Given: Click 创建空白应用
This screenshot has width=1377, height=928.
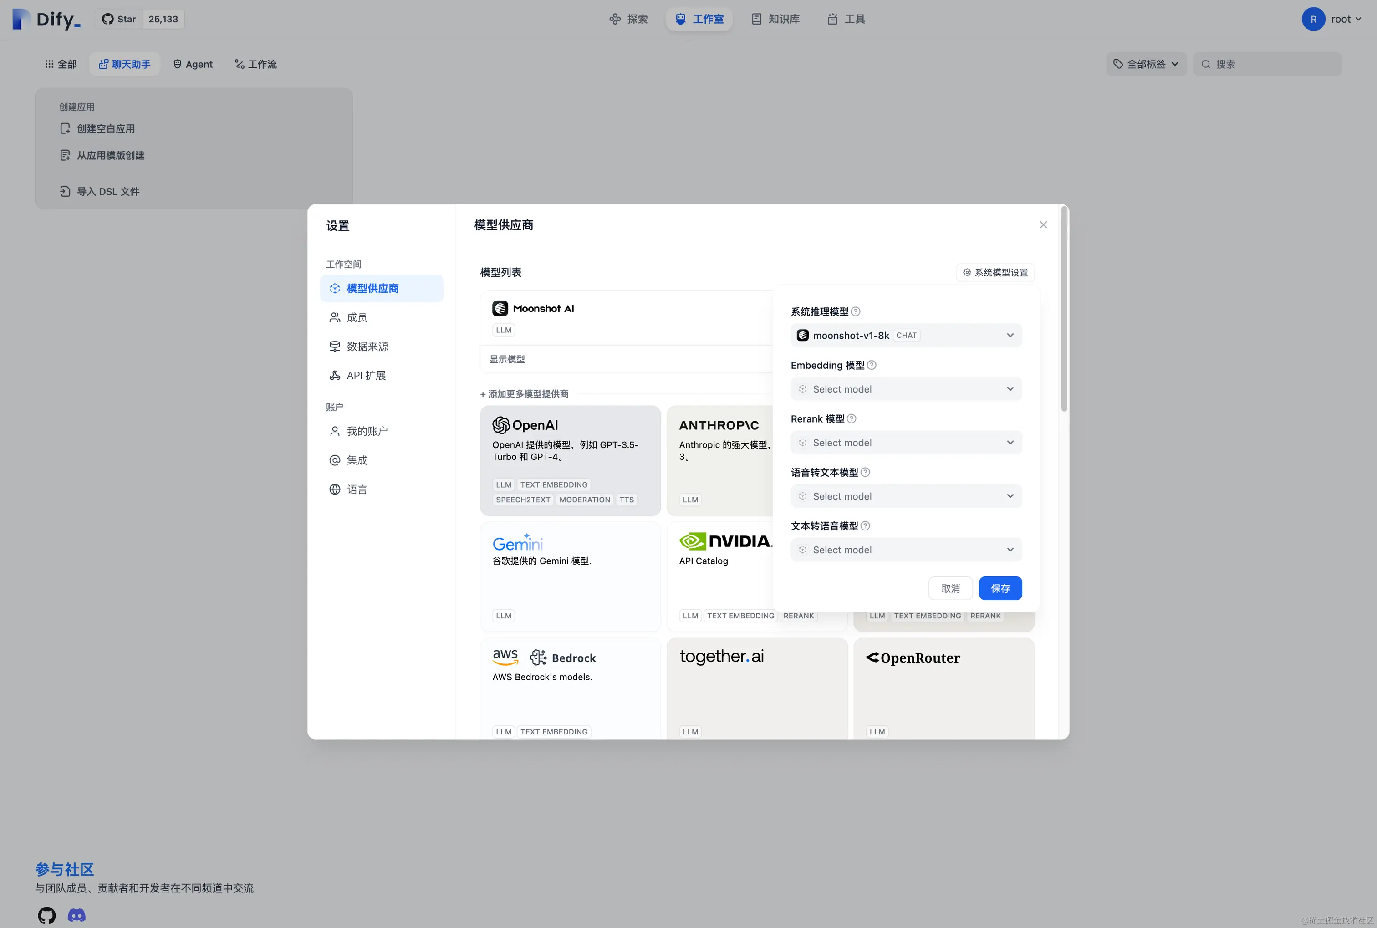Looking at the screenshot, I should coord(97,128).
